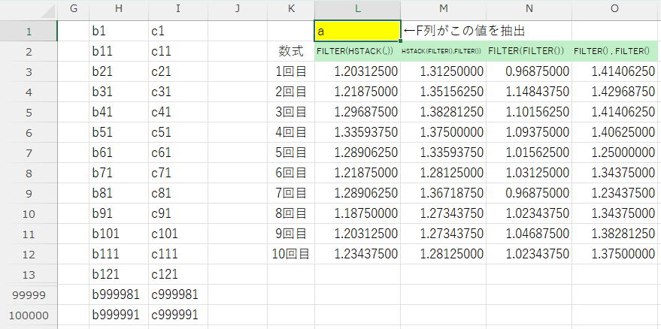Click value 1.33593750 in column L

(x=357, y=132)
